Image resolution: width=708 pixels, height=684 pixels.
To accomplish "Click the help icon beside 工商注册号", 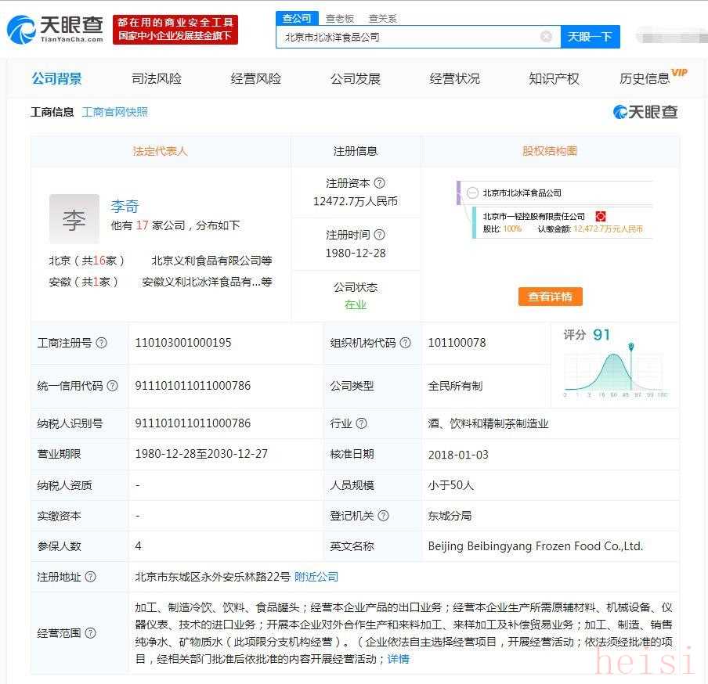I will click(x=102, y=343).
